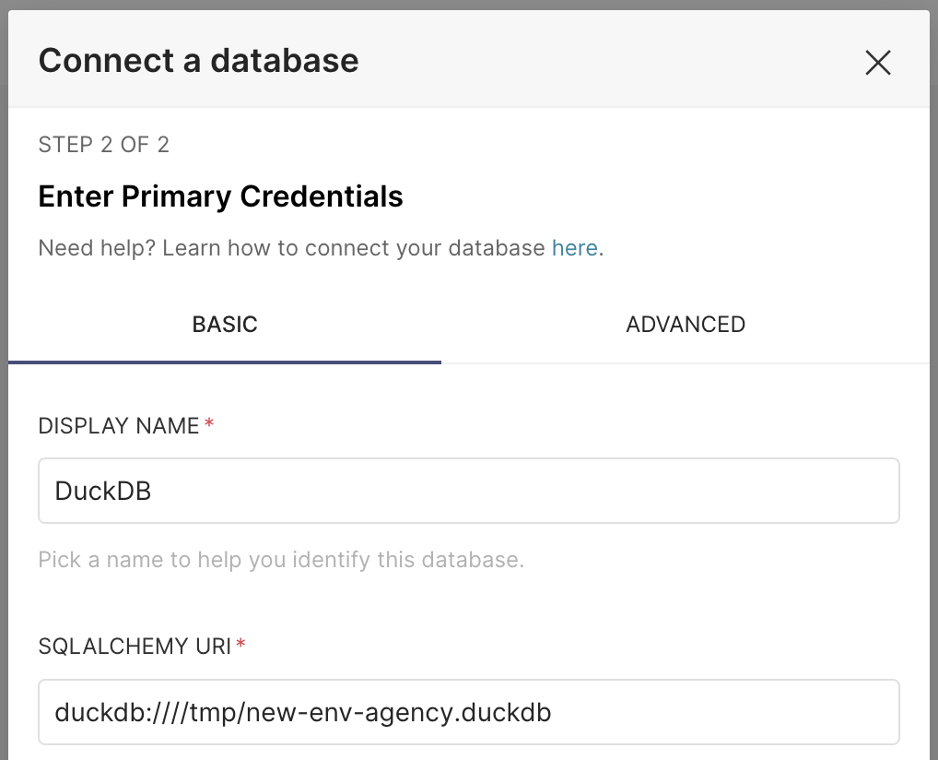The image size is (938, 760).
Task: Close the Connect a database dialog
Action: point(877,62)
